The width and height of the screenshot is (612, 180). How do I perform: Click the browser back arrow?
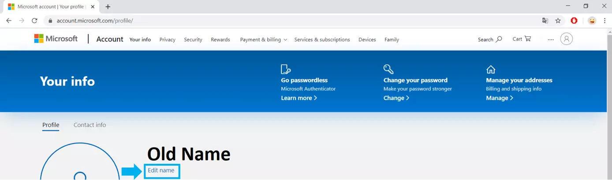(9, 21)
